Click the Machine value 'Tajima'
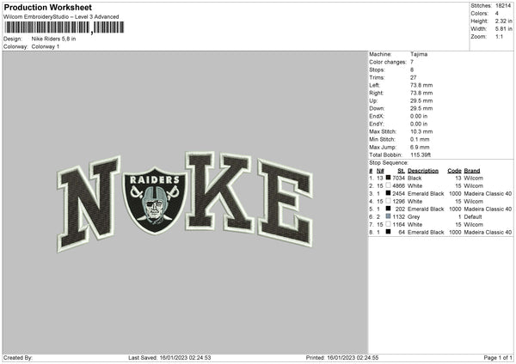 click(419, 54)
